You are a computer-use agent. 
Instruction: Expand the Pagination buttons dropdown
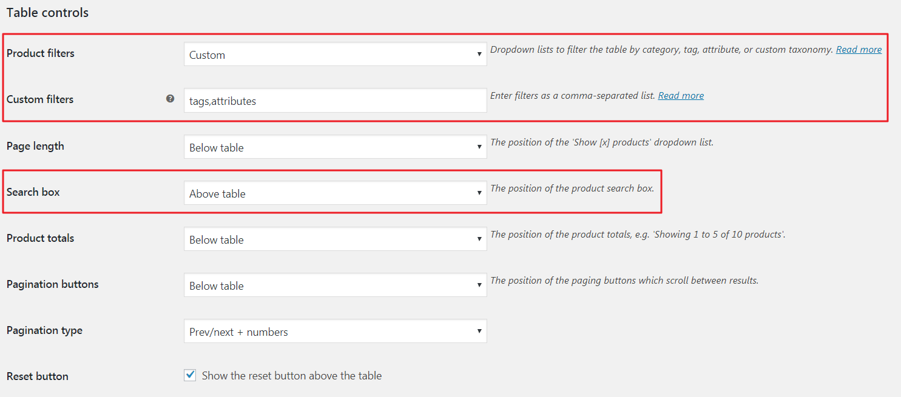coord(335,285)
